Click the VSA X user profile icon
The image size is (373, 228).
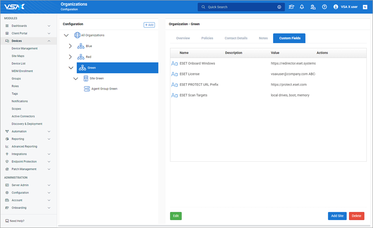point(336,7)
